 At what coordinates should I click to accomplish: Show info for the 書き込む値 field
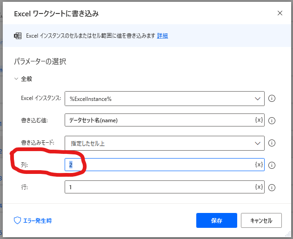point(272,120)
